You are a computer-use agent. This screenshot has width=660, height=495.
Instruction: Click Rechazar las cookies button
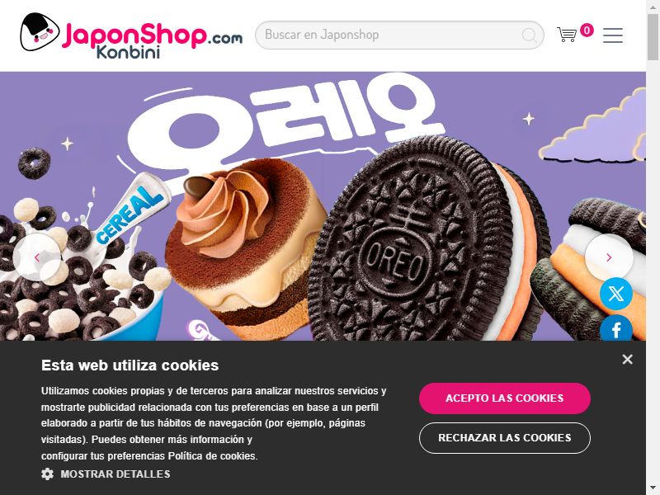505,438
